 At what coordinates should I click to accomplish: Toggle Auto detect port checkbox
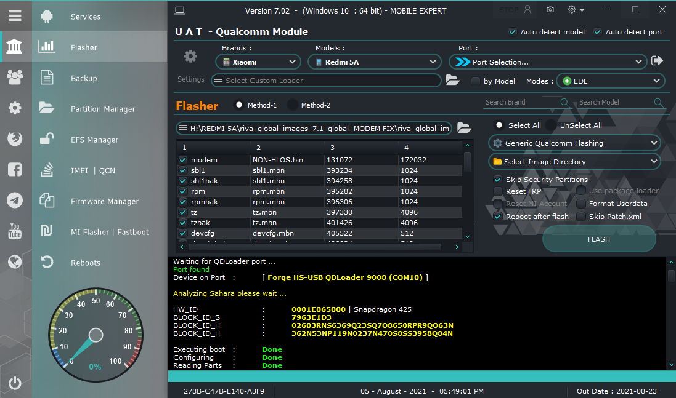[598, 32]
